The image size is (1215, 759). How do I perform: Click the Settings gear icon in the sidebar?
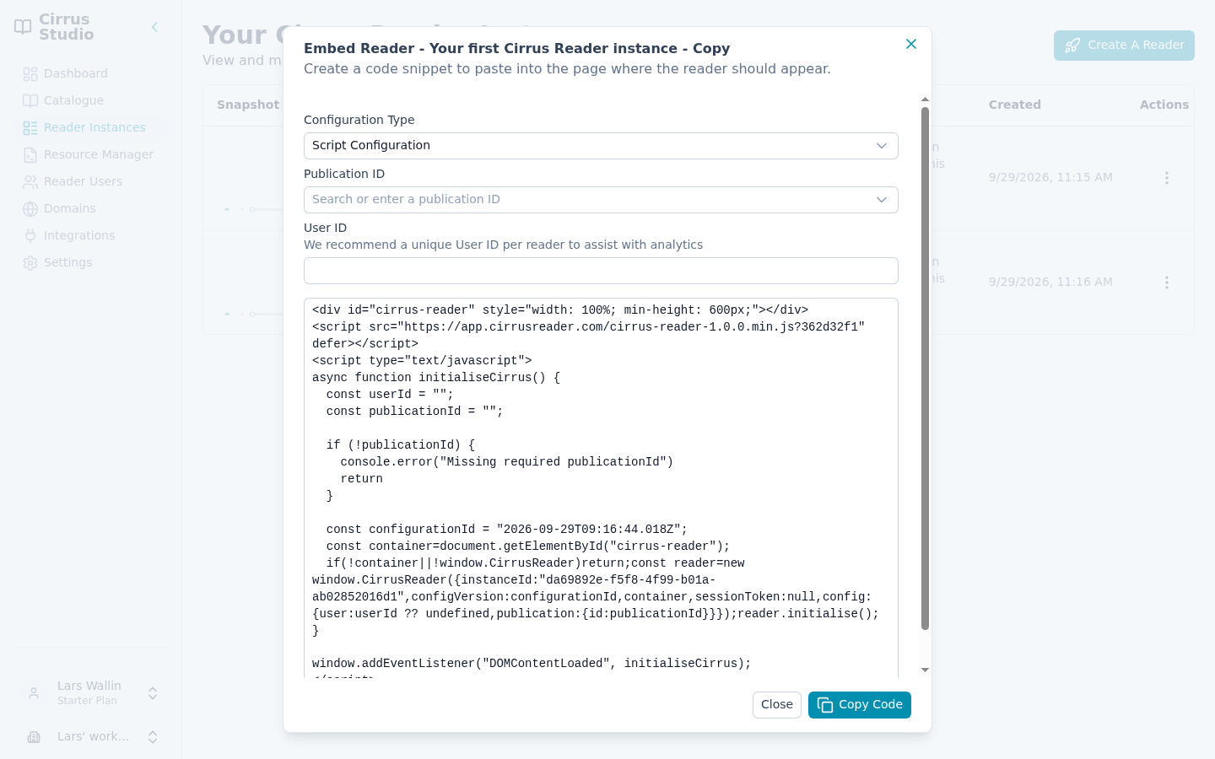30,263
